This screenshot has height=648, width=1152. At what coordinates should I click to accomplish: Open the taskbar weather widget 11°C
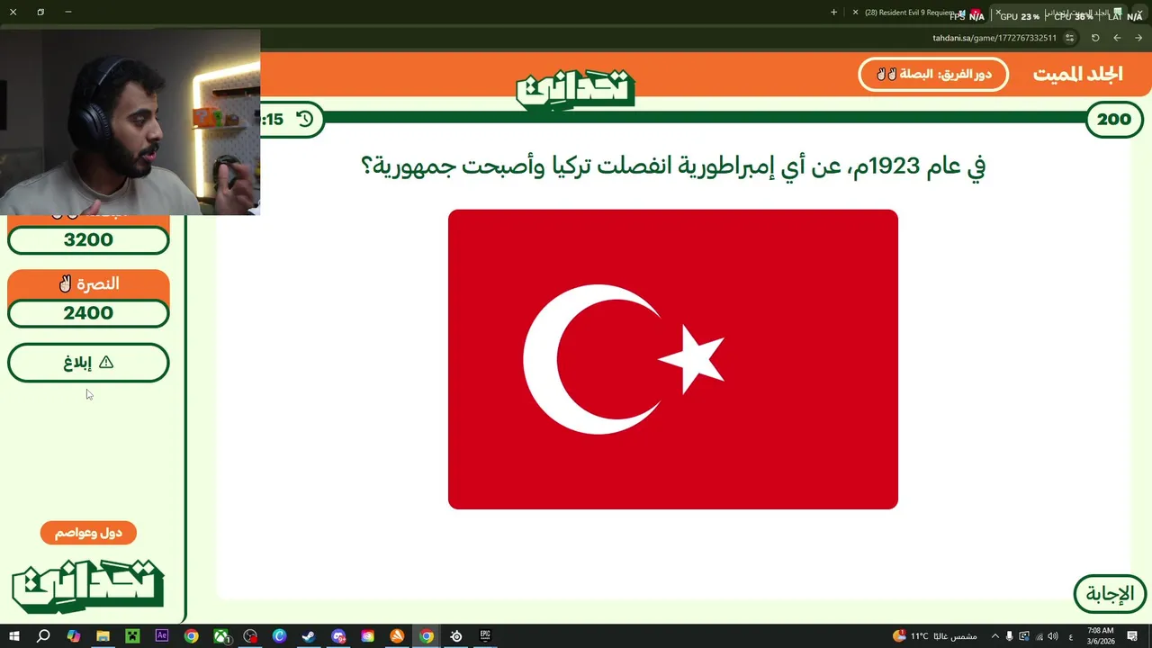(x=934, y=636)
